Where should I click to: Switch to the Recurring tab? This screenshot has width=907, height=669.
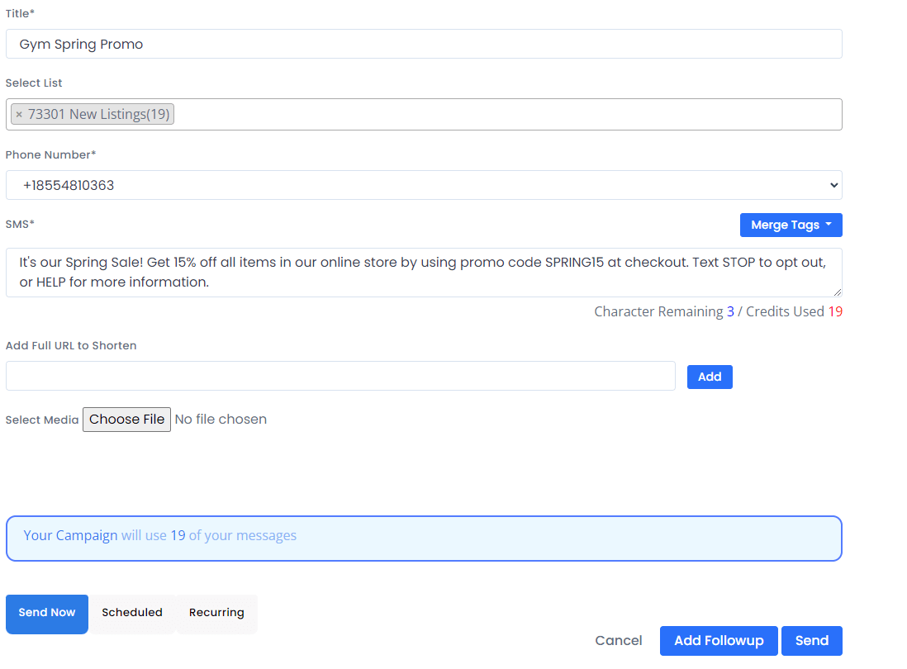click(x=216, y=614)
